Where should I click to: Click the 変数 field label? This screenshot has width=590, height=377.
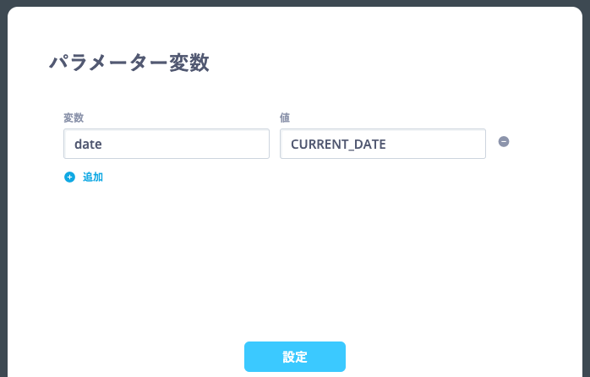coord(74,117)
